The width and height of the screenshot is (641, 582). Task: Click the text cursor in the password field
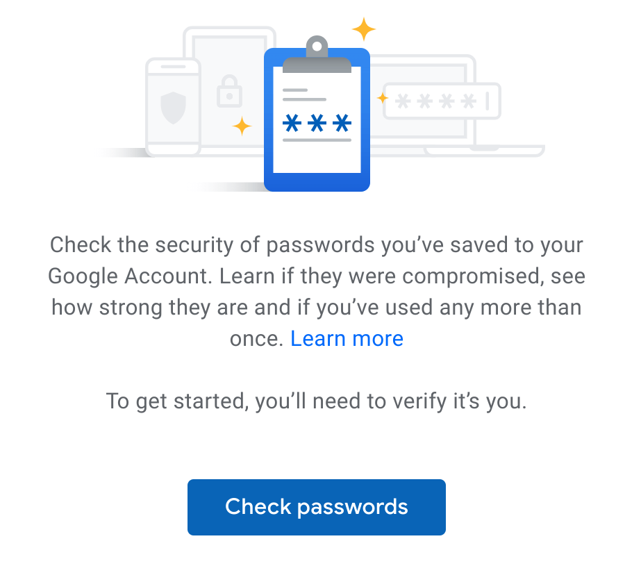pos(488,101)
